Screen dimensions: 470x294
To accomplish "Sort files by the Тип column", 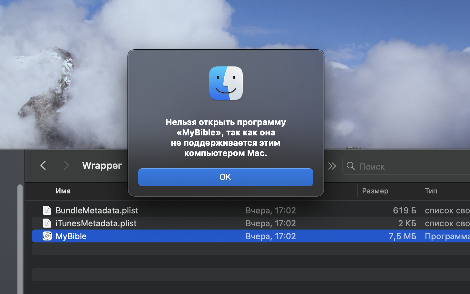I will pyautogui.click(x=431, y=191).
